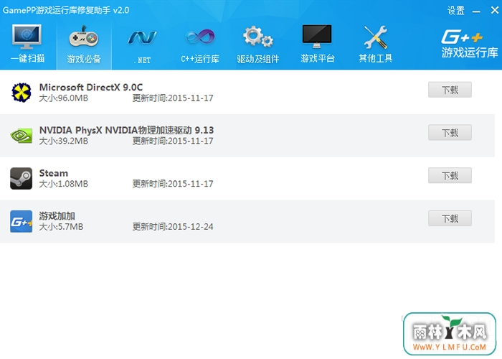Click the Steam icon
The width and height of the screenshot is (502, 359).
pos(21,178)
